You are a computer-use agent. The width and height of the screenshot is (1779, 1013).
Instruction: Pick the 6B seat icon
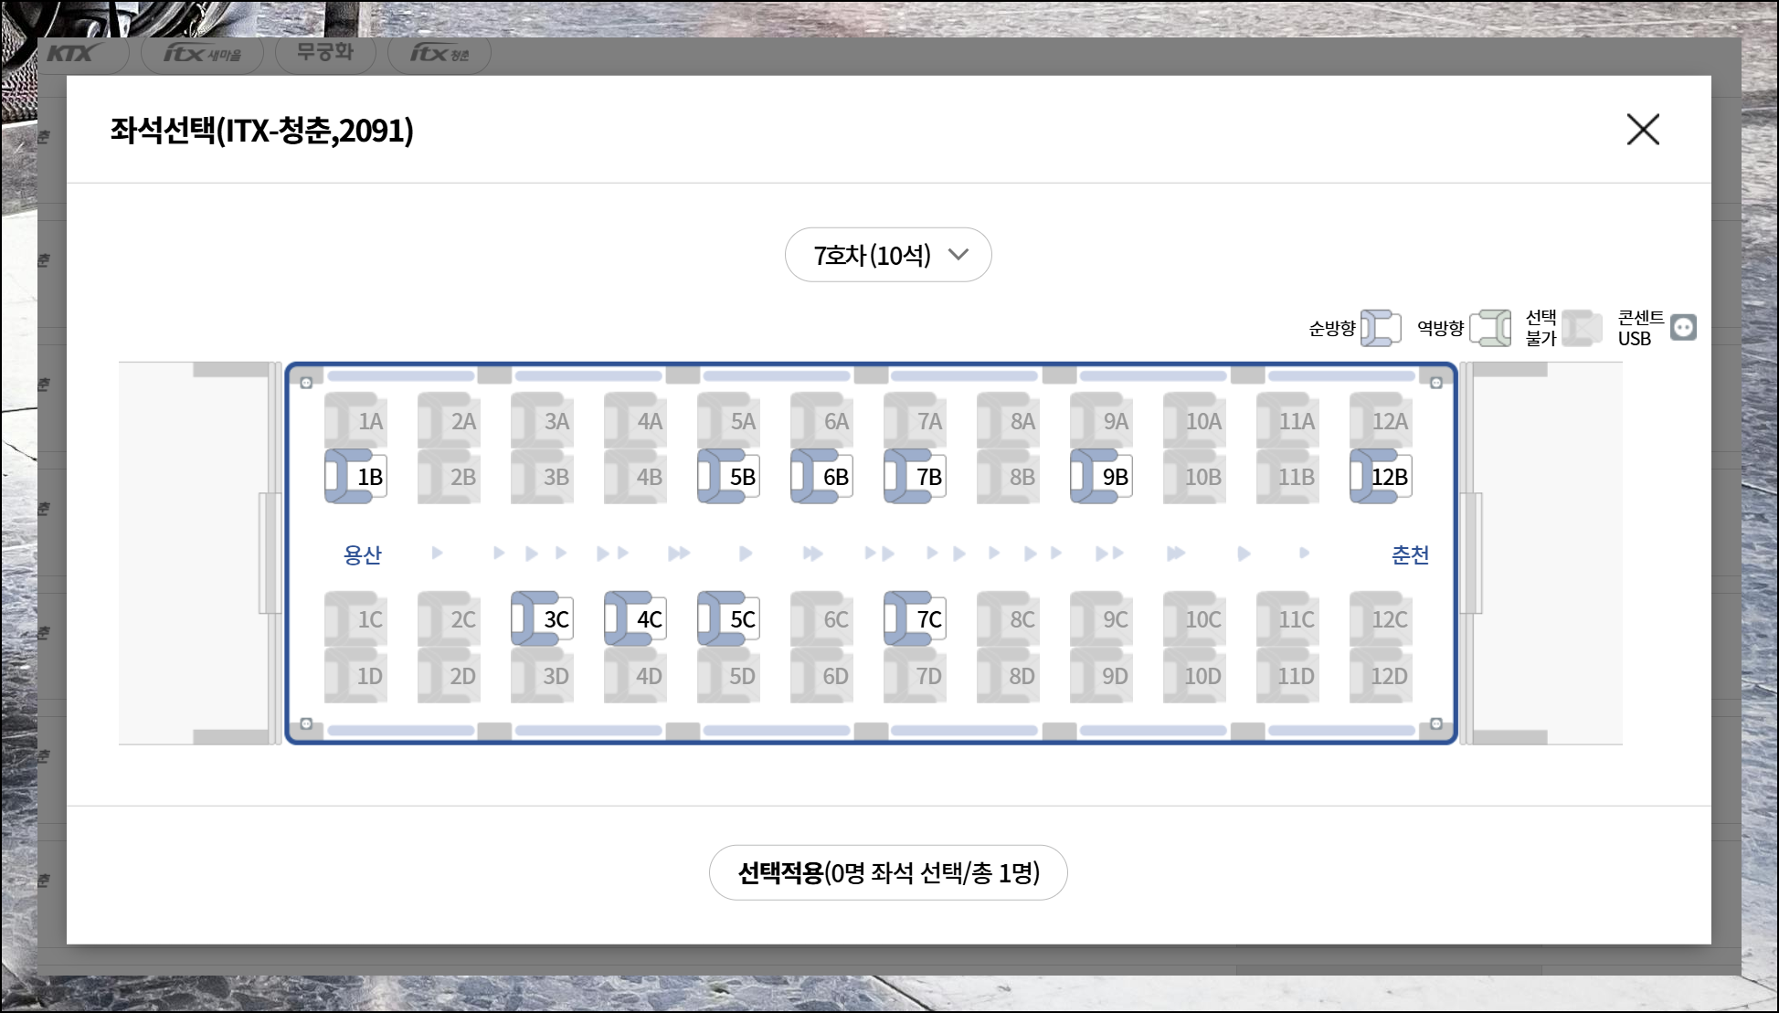pyautogui.click(x=822, y=476)
